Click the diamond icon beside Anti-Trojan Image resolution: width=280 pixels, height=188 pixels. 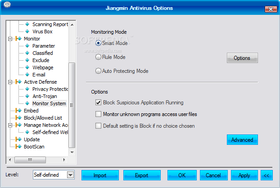pos(27,96)
